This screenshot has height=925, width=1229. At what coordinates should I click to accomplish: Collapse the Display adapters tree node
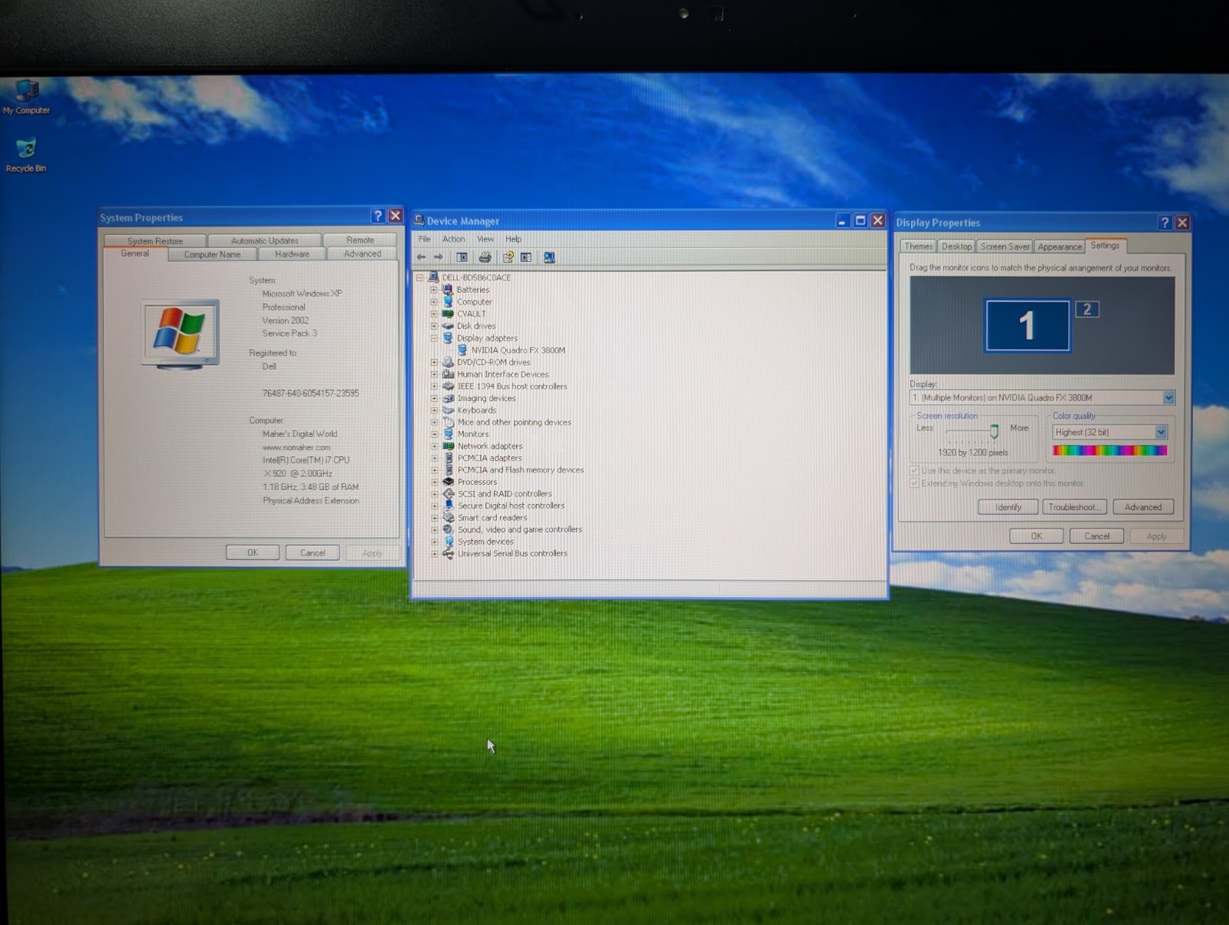434,338
